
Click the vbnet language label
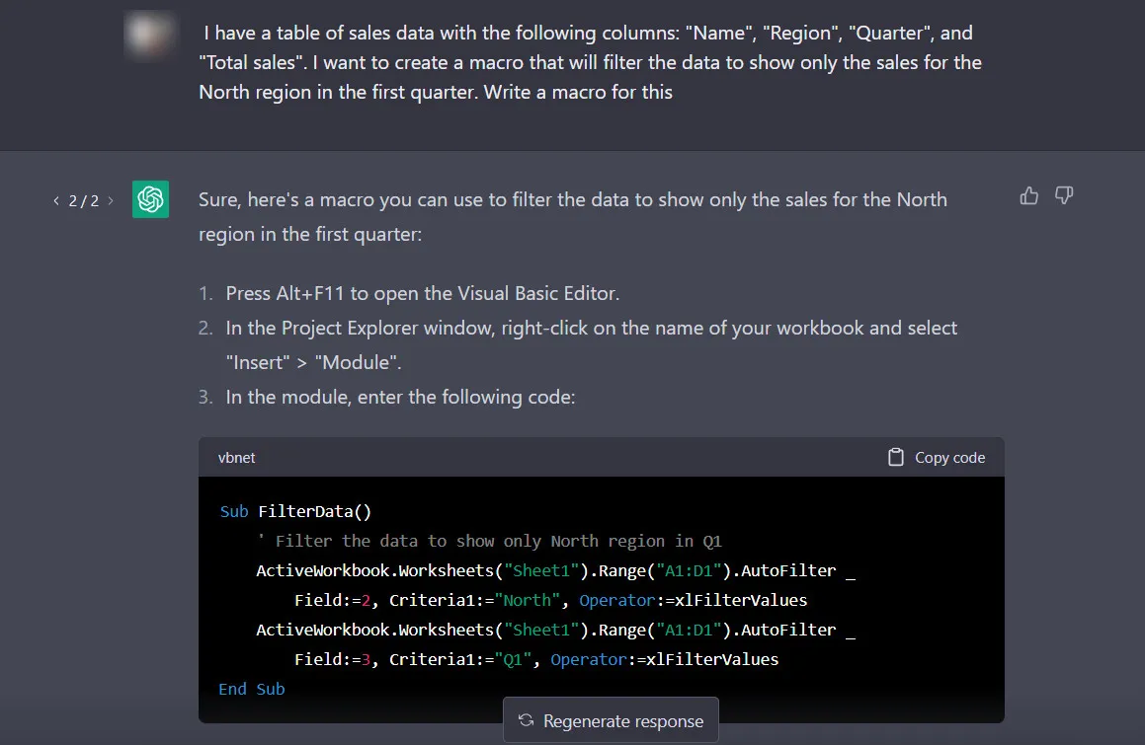pos(236,458)
